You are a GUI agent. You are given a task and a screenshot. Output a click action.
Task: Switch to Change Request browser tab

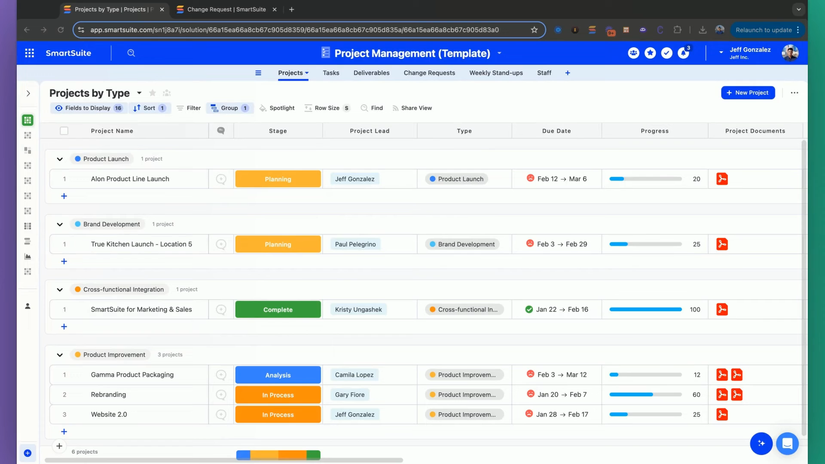click(226, 9)
